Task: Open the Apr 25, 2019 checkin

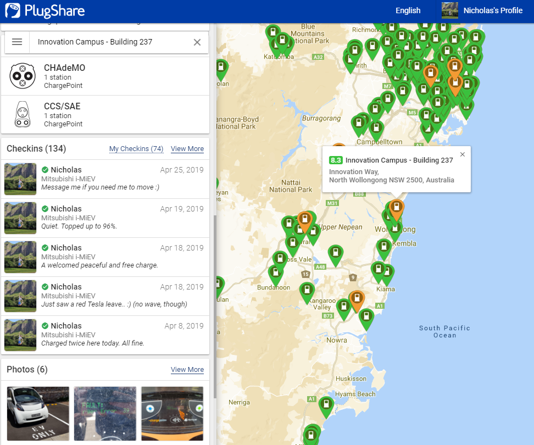Action: point(105,179)
